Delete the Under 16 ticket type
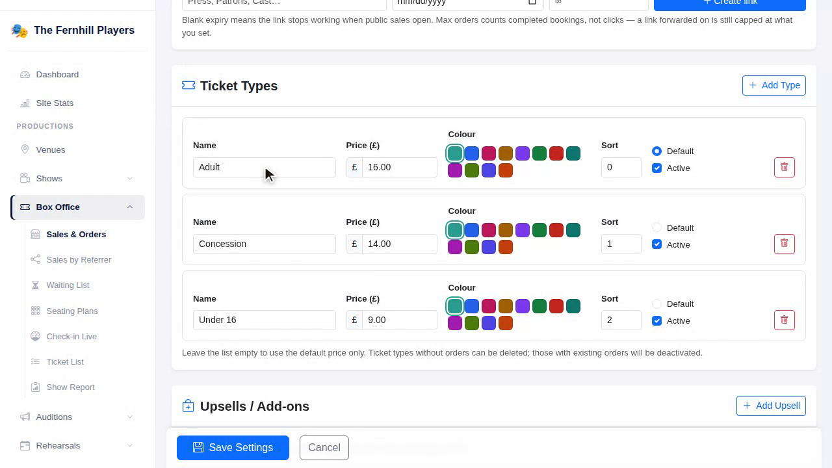 (x=785, y=320)
